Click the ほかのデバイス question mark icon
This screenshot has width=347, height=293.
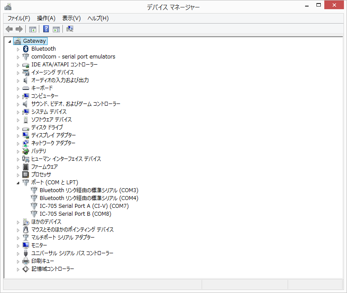point(26,222)
